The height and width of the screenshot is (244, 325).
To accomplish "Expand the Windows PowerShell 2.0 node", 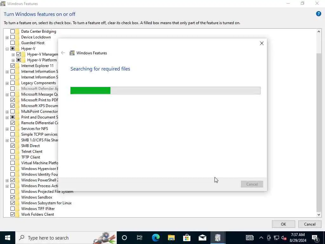I will [7, 180].
